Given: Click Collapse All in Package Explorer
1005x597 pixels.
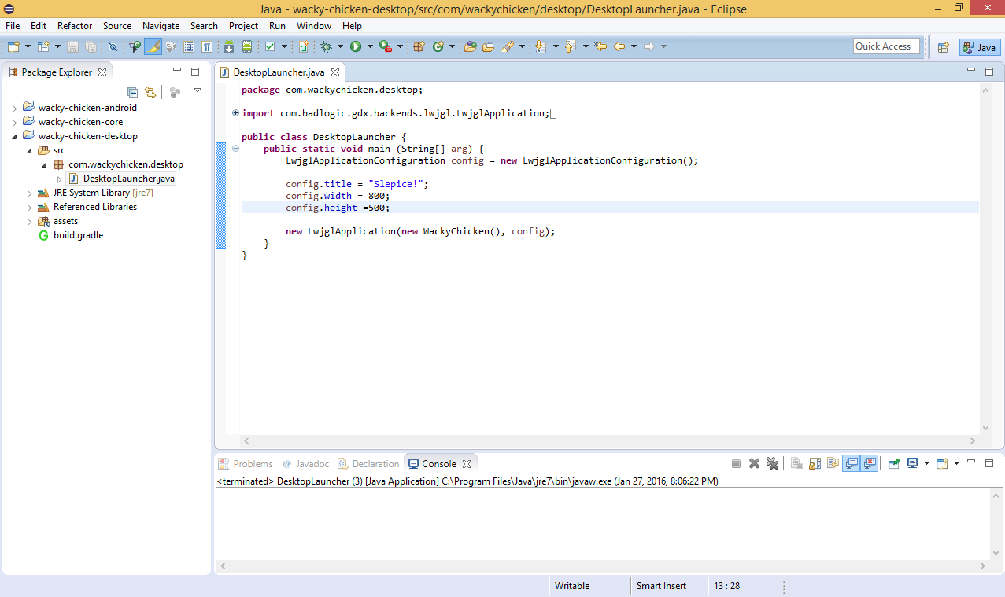Looking at the screenshot, I should pos(132,92).
